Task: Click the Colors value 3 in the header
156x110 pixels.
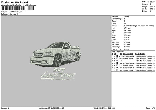Action: tap(150, 4)
